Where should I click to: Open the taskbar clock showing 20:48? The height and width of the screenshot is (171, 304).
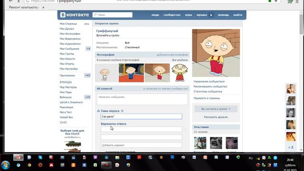click(x=290, y=165)
